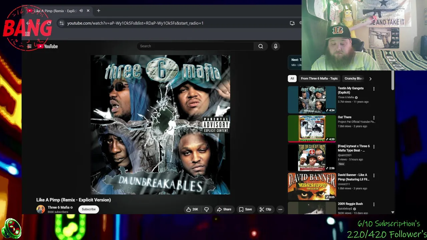Image resolution: width=427 pixels, height=240 pixels.
Task: Close the Like A Pimp browser tab
Action: [88, 11]
